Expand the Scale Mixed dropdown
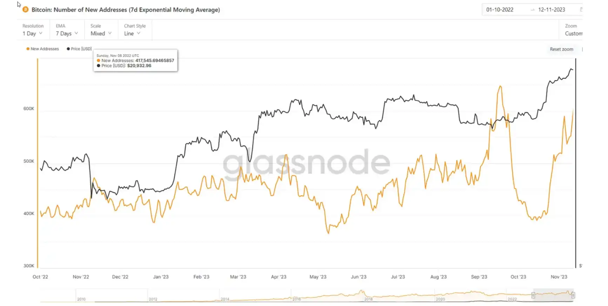The height and width of the screenshot is (306, 608). pos(101,33)
